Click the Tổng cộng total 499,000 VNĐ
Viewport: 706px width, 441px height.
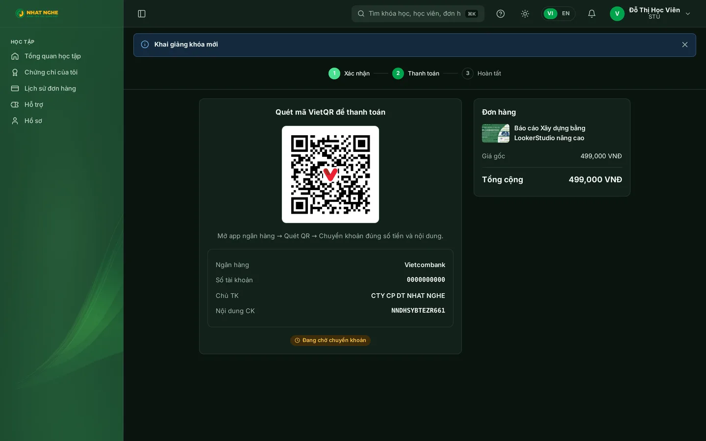595,180
